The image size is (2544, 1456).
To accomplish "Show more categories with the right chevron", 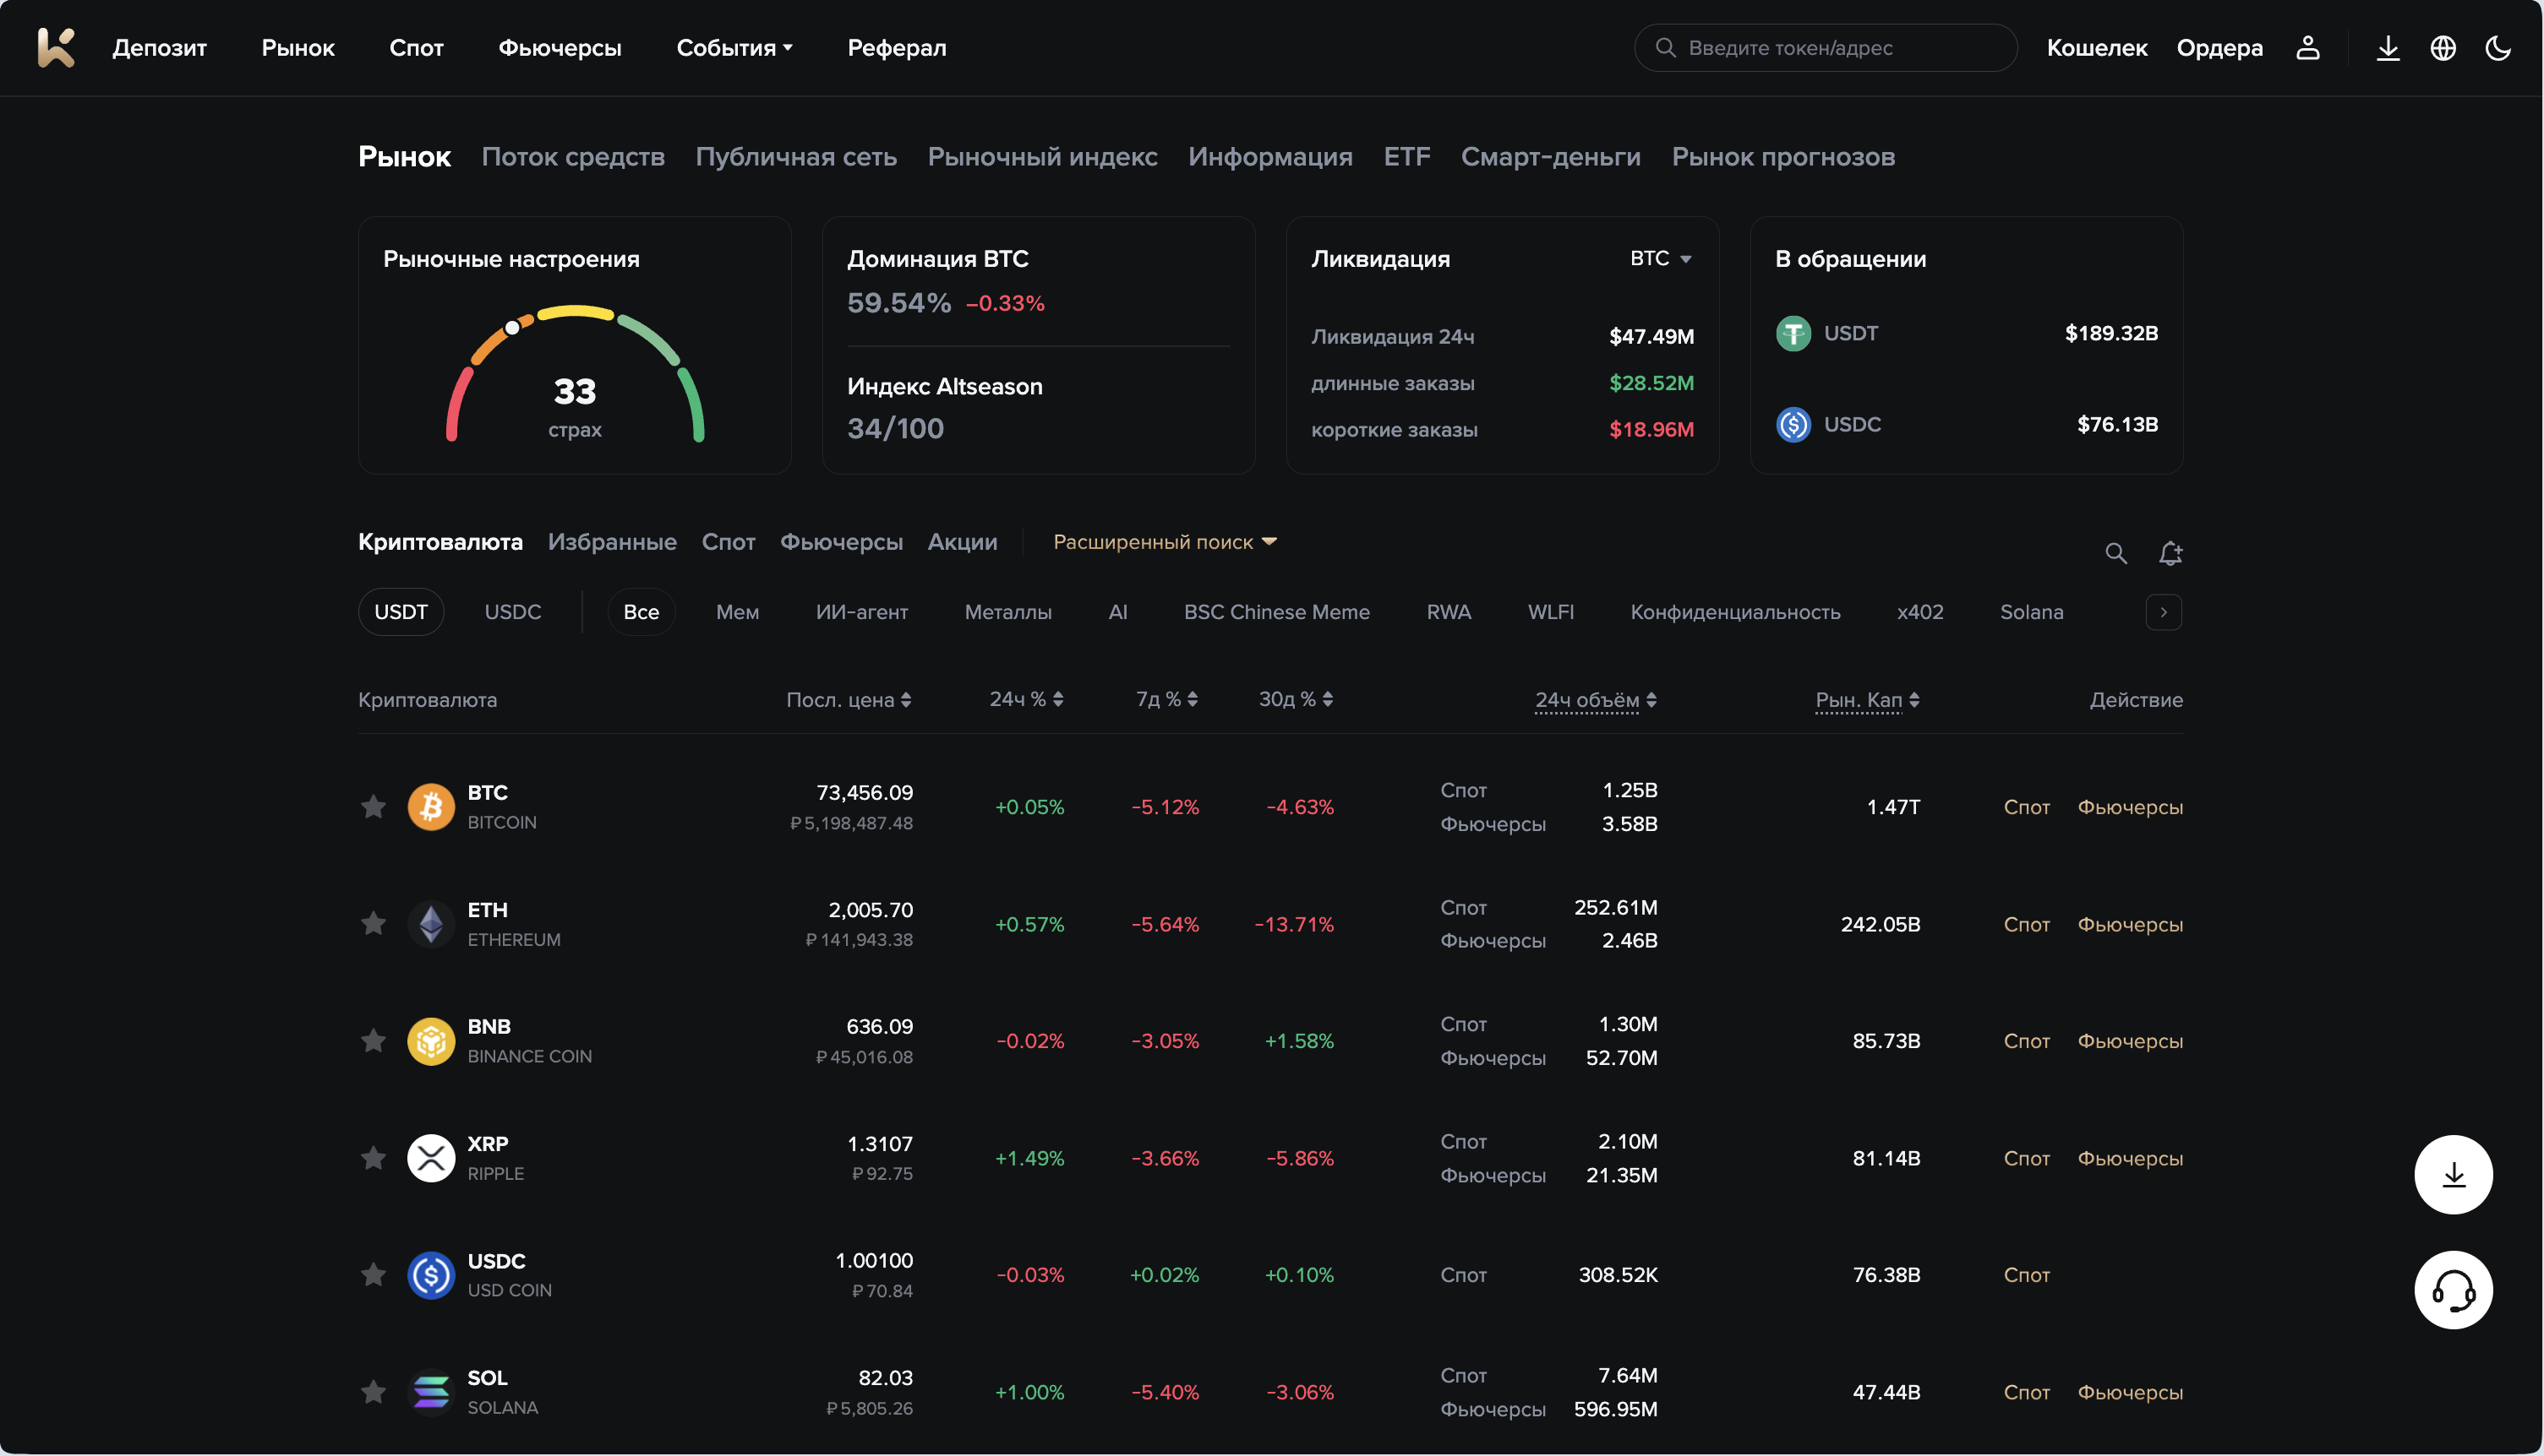I will (x=2164, y=612).
